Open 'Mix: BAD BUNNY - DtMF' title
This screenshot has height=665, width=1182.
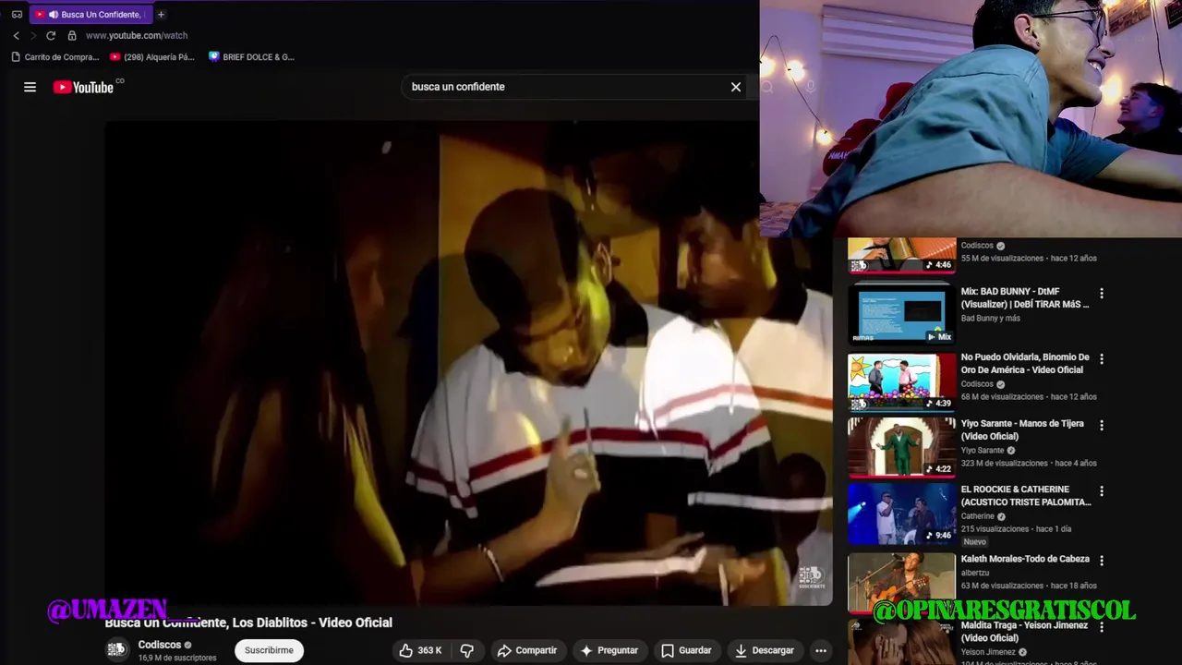click(x=1025, y=297)
